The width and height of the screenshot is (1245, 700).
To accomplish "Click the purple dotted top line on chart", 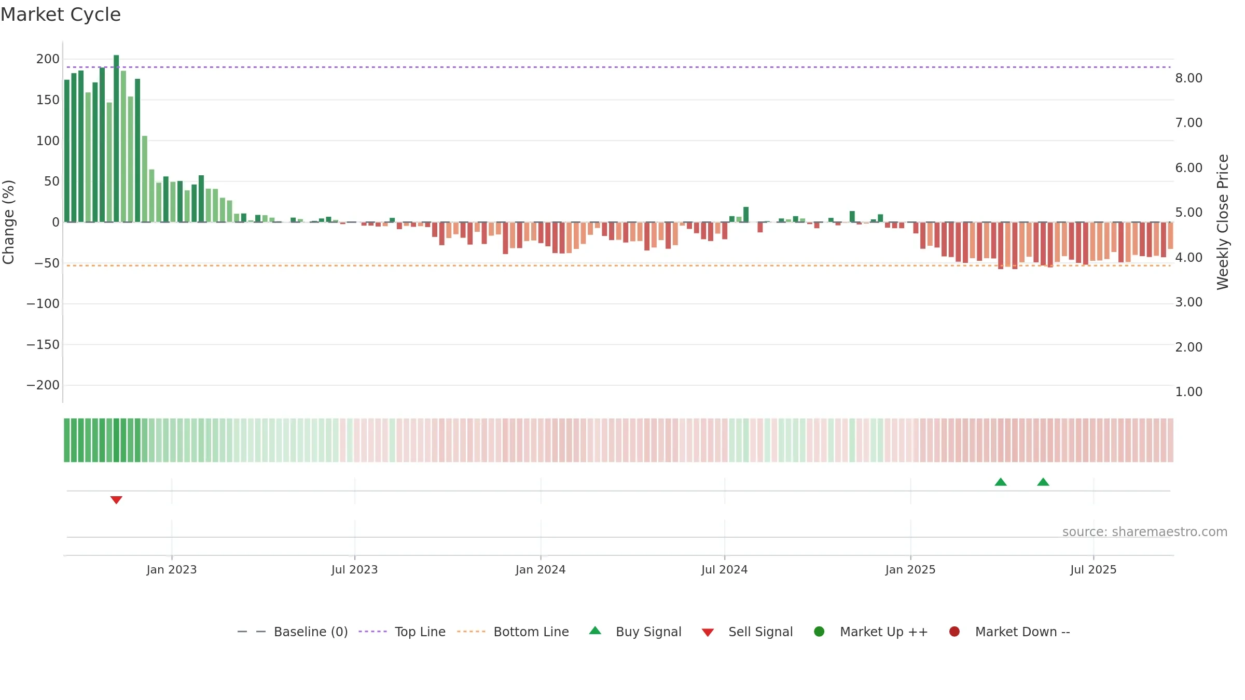I will [x=618, y=67].
